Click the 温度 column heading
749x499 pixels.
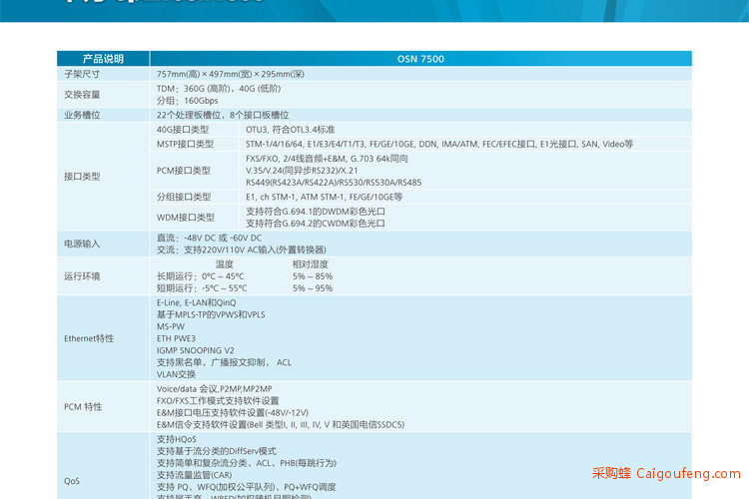[225, 264]
